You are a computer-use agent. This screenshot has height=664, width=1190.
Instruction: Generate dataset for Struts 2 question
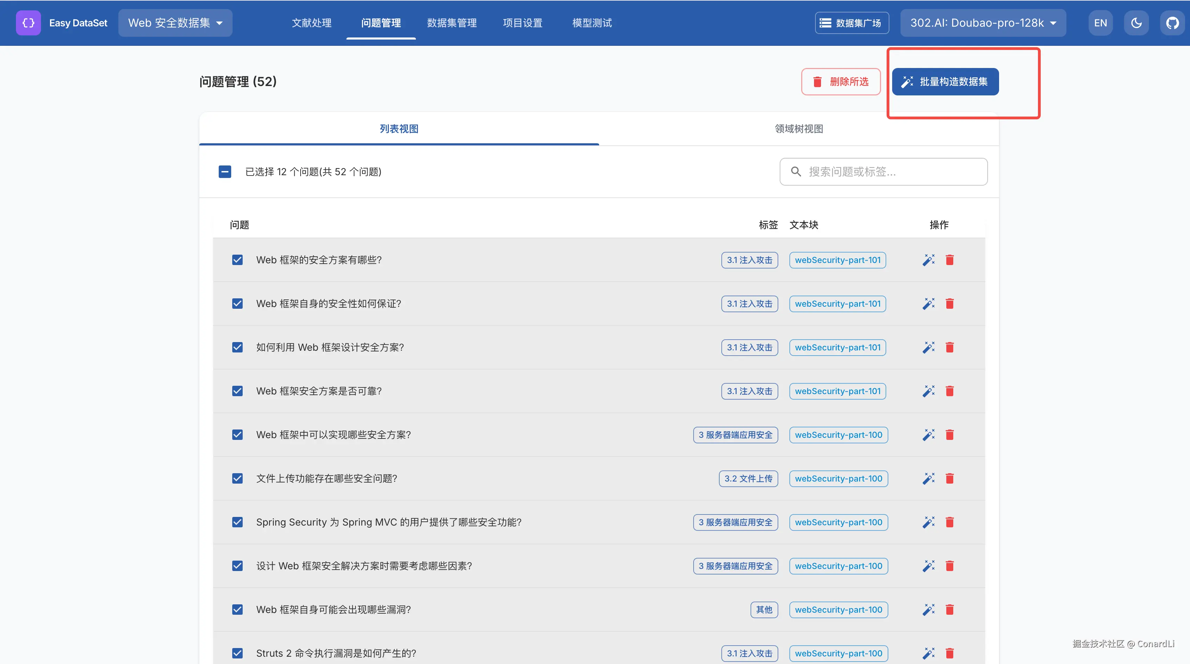[928, 653]
